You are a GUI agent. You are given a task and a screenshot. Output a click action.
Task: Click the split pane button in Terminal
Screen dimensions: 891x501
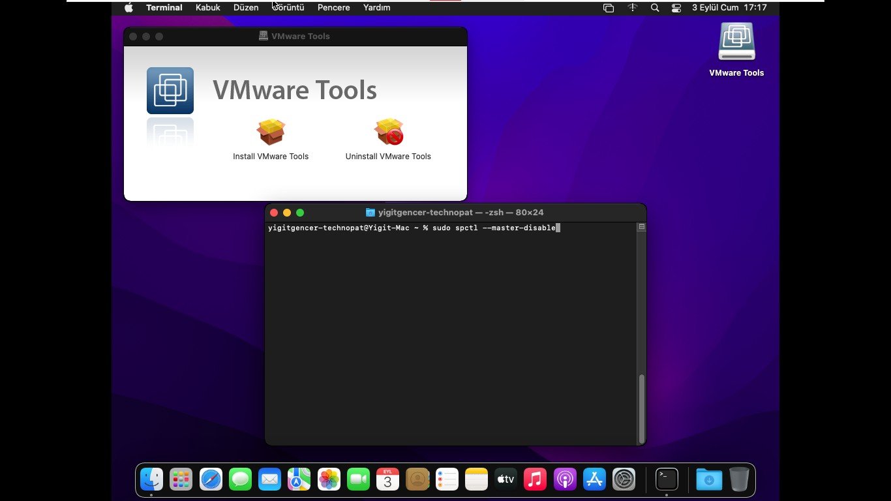click(642, 227)
